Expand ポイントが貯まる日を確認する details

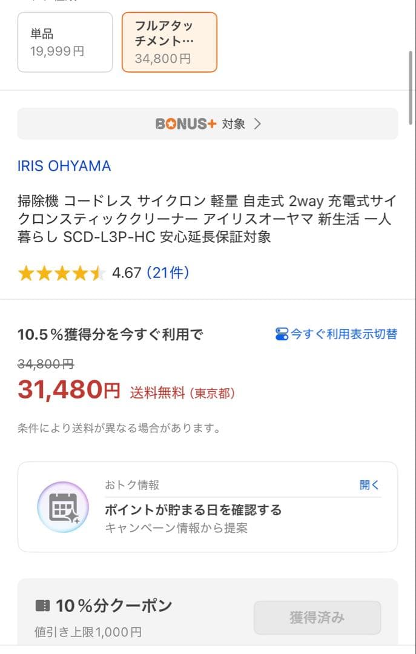[195, 510]
